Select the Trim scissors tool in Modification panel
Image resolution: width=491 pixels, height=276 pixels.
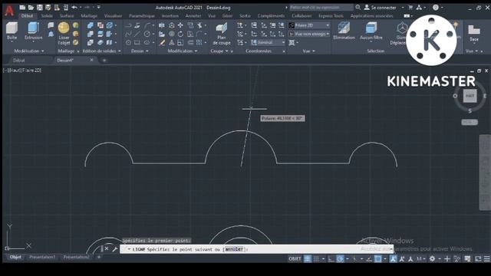click(199, 25)
